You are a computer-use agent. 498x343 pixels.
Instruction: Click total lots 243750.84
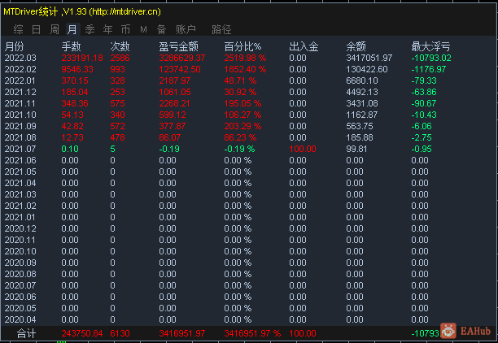(x=82, y=333)
